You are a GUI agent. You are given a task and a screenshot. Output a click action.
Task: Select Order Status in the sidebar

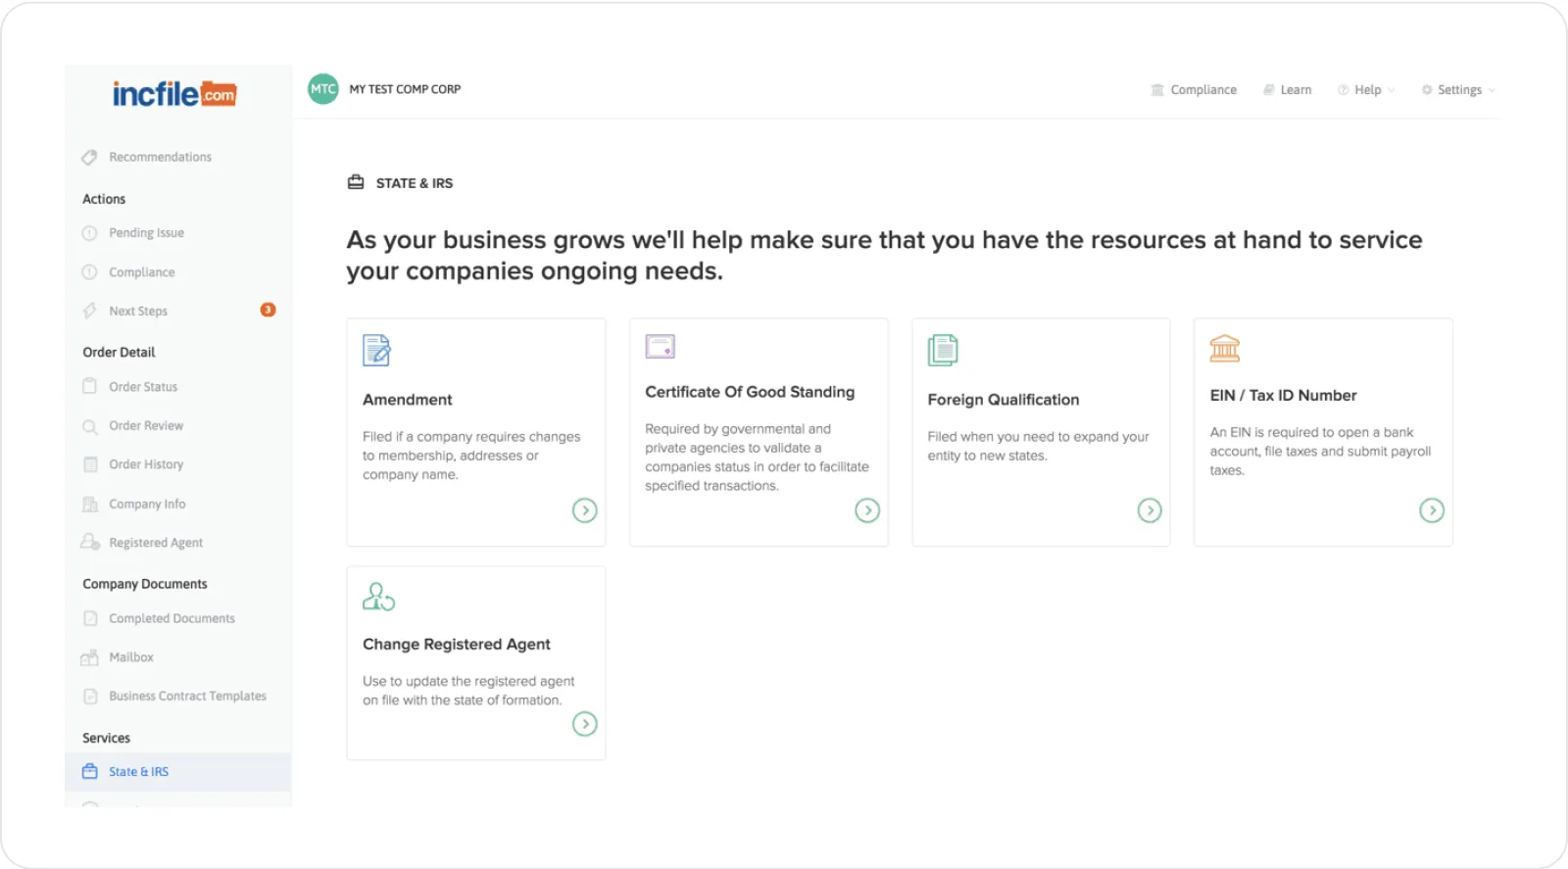[x=143, y=387]
